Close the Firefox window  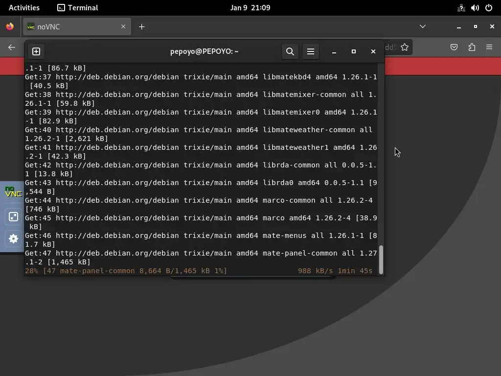pos(492,27)
